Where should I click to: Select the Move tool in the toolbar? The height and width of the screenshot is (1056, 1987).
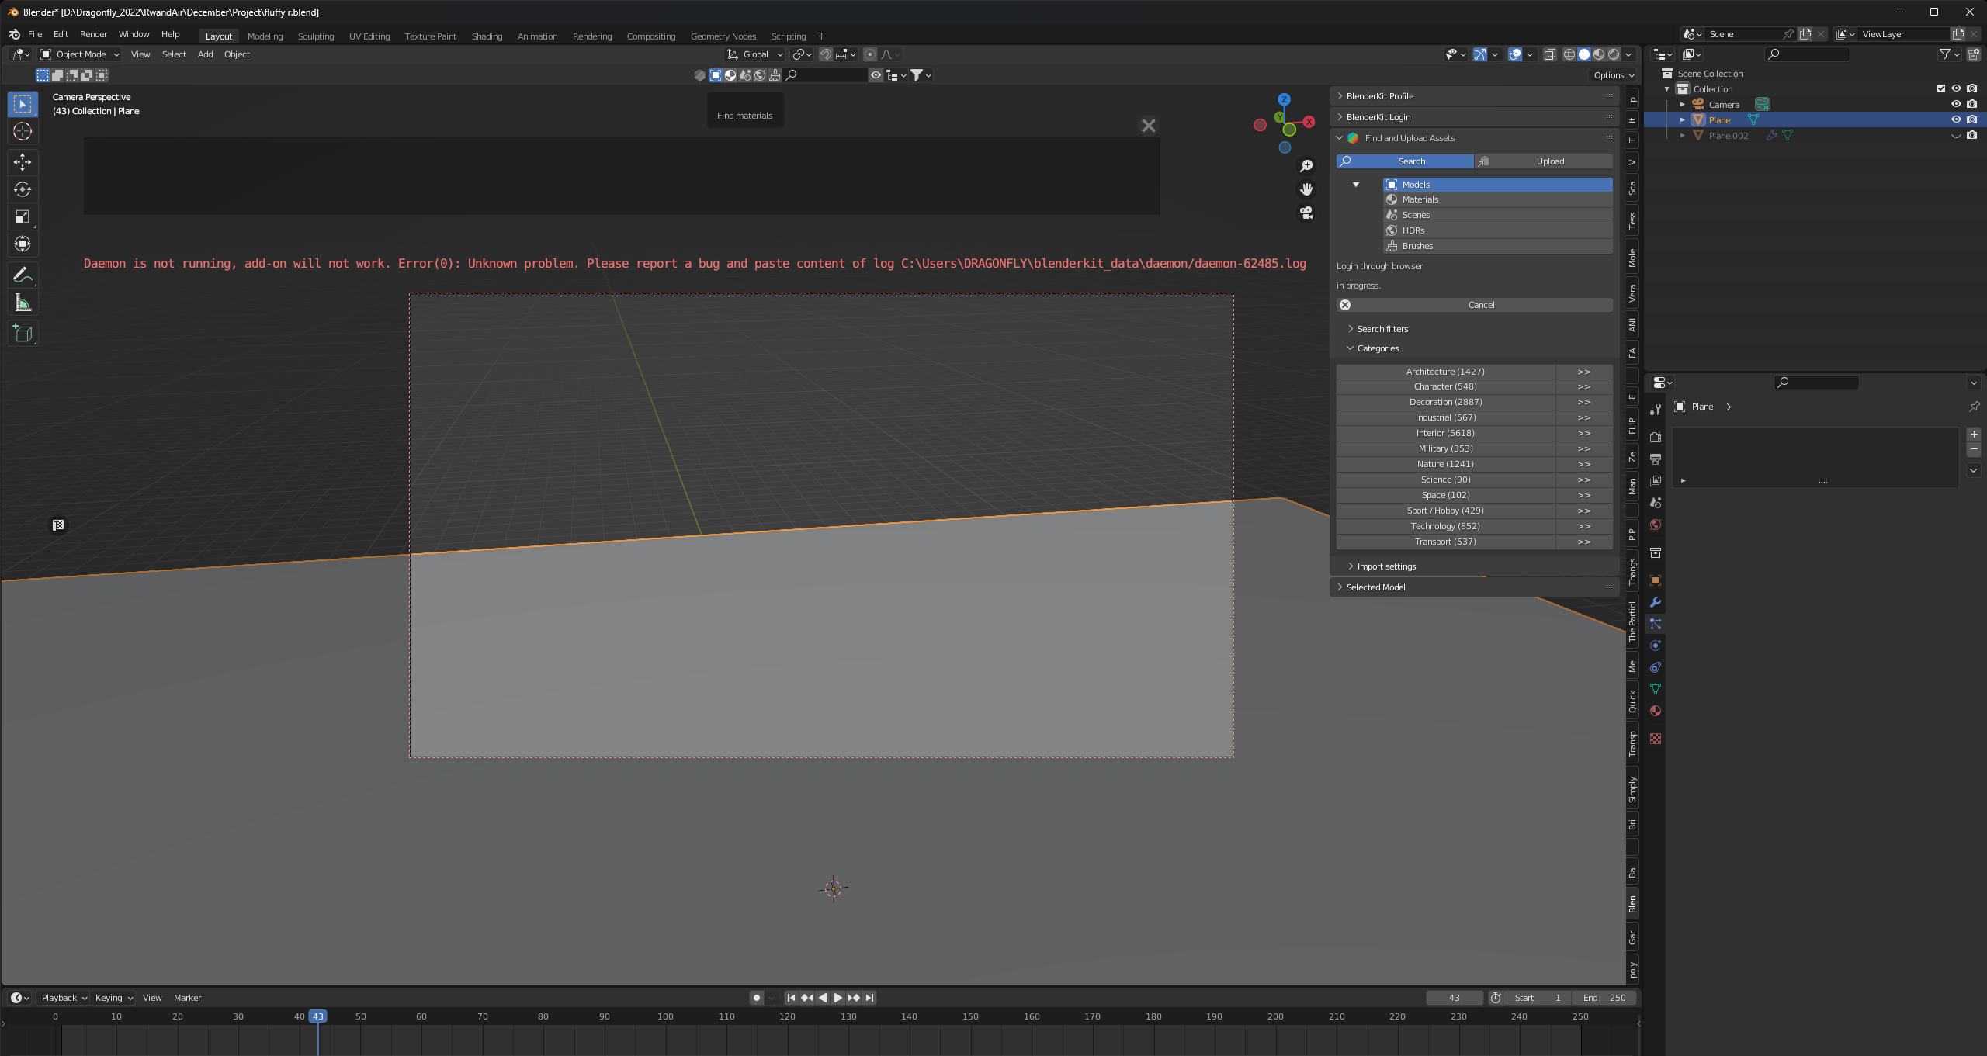coord(23,162)
